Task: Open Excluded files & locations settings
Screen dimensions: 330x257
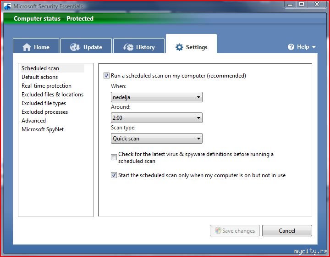Action: pyautogui.click(x=52, y=95)
